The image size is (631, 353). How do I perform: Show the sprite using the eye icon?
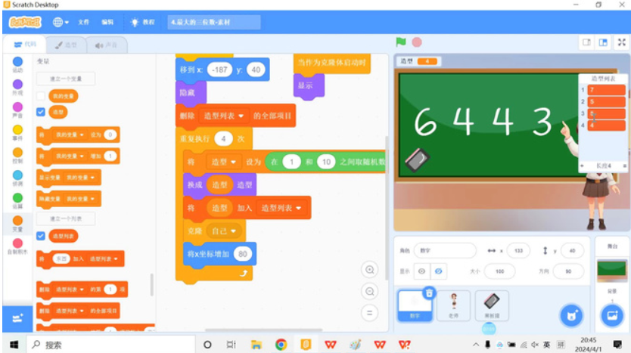421,271
